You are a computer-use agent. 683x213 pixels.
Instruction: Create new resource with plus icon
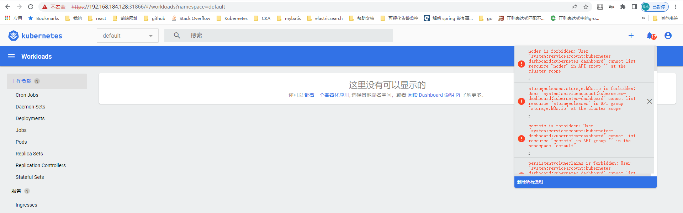click(x=631, y=36)
